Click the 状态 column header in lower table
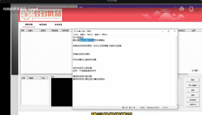The image size is (202, 115). pyautogui.click(x=44, y=78)
